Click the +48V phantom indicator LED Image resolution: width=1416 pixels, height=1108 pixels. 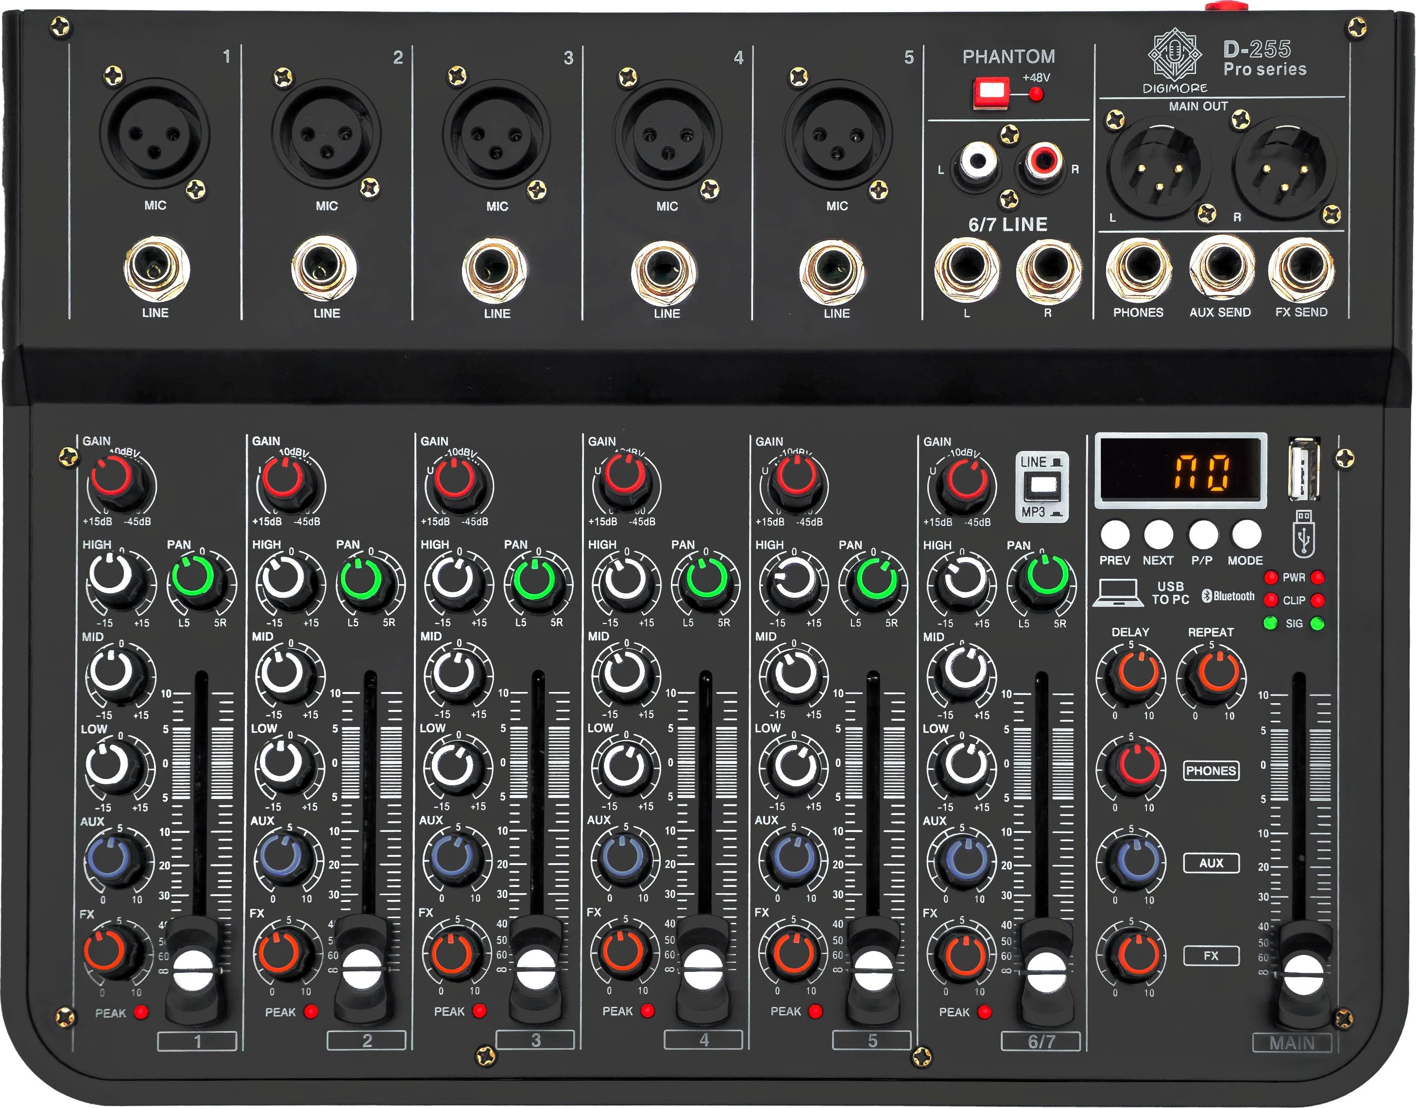(x=1036, y=95)
